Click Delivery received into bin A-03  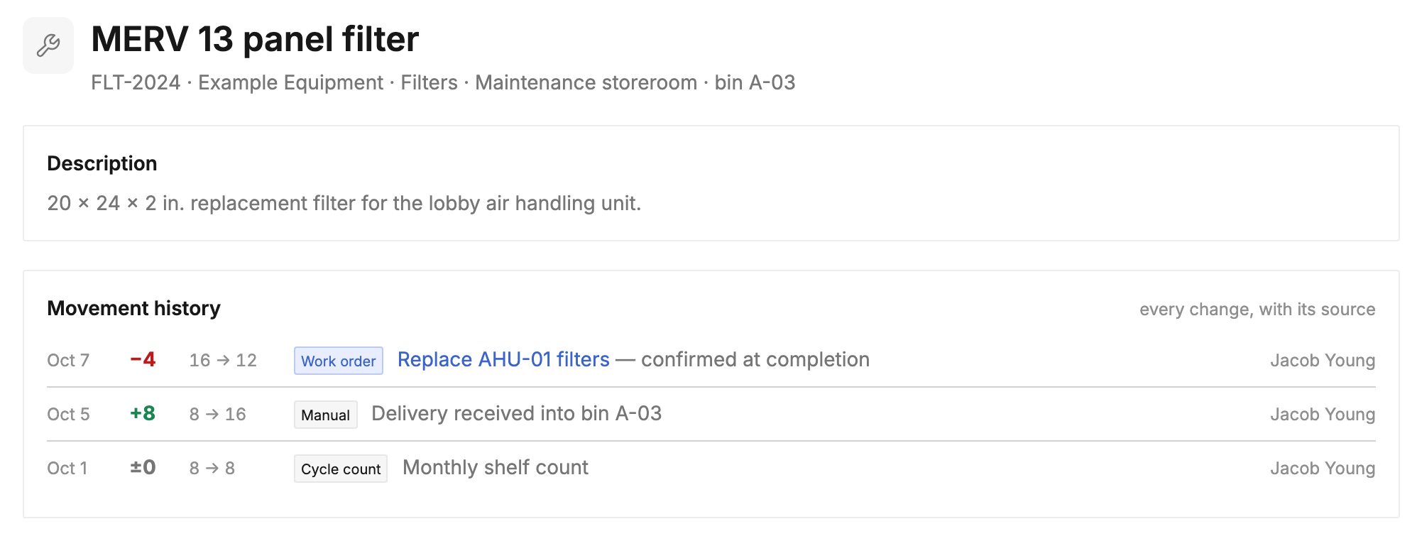[517, 414]
